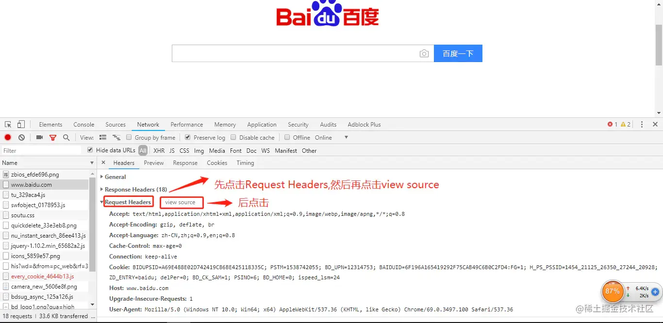663x323 pixels.
Task: Click the view source link
Action: point(180,202)
